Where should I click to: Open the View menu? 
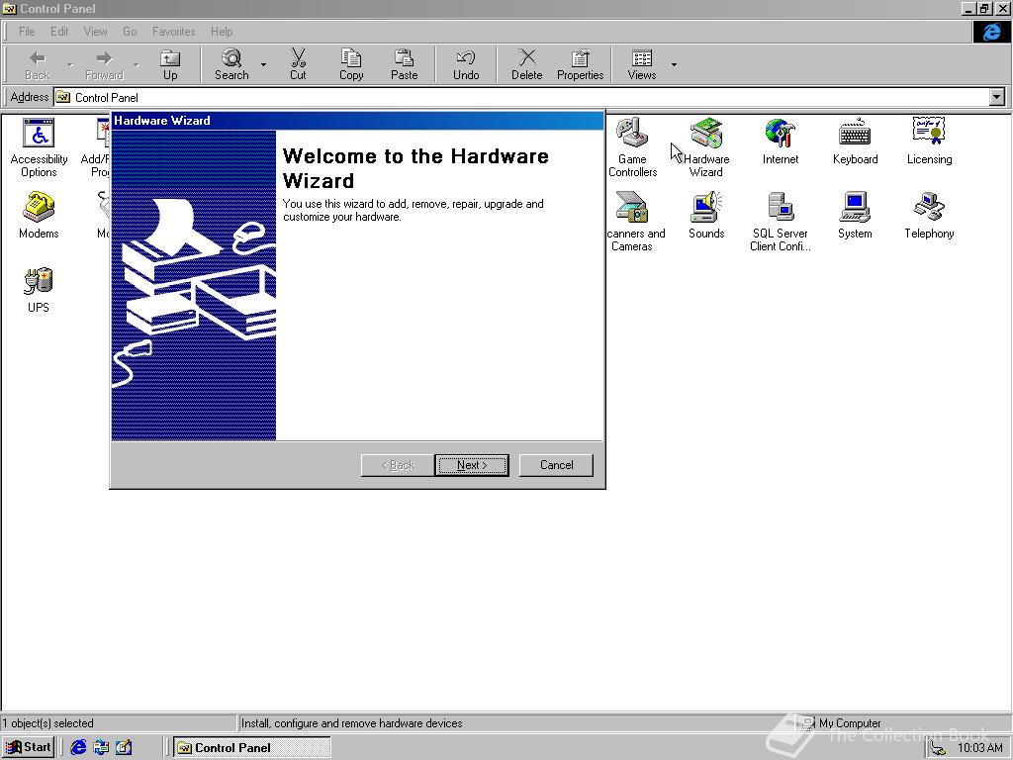pos(96,31)
